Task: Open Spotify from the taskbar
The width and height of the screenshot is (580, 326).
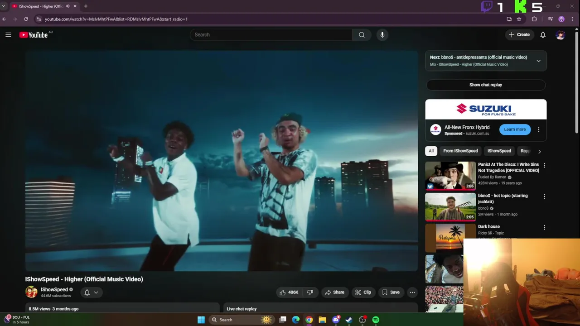Action: pyautogui.click(x=376, y=320)
